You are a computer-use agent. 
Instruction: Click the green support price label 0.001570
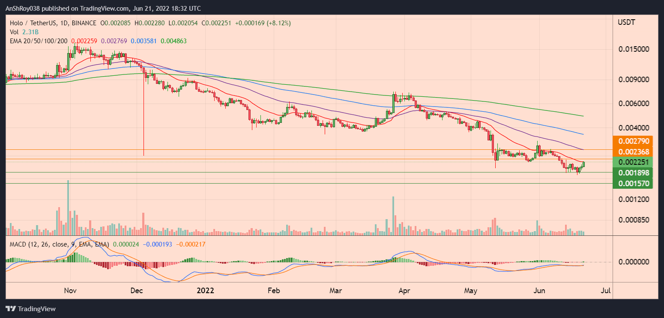[633, 184]
